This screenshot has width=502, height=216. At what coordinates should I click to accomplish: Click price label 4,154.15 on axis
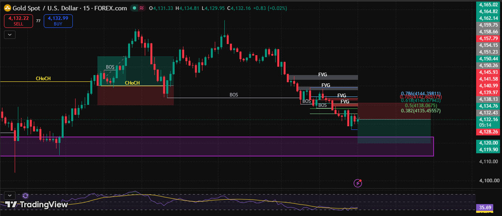488,46
